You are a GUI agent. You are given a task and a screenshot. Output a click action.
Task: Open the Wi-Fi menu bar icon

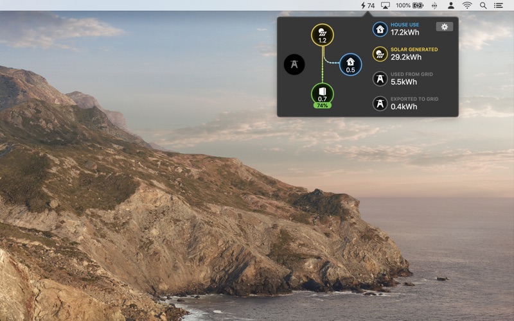(x=467, y=5)
